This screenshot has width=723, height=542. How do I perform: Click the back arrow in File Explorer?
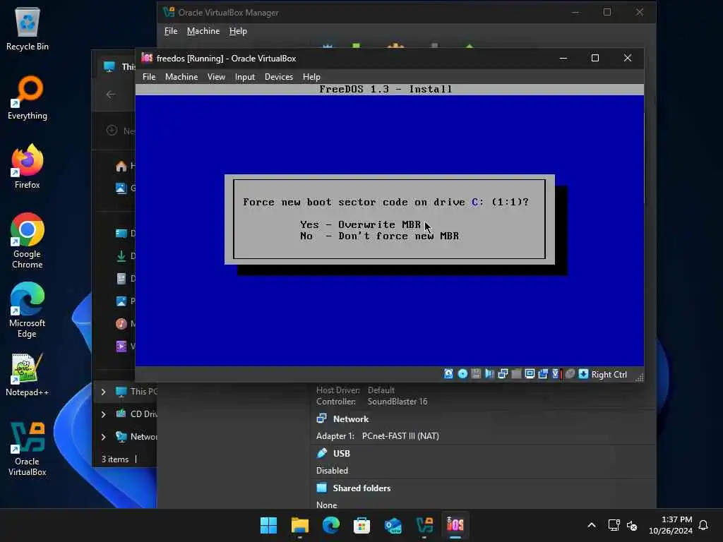(x=111, y=95)
